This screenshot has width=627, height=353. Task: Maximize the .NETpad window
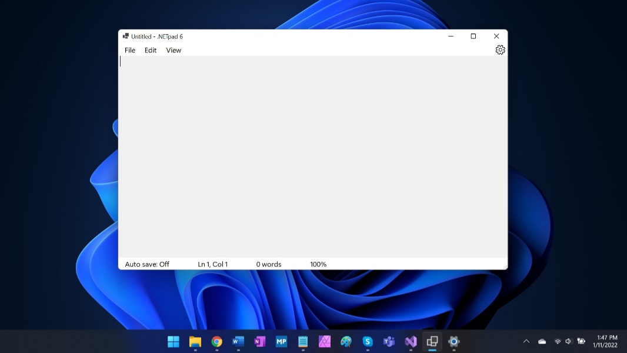click(473, 36)
